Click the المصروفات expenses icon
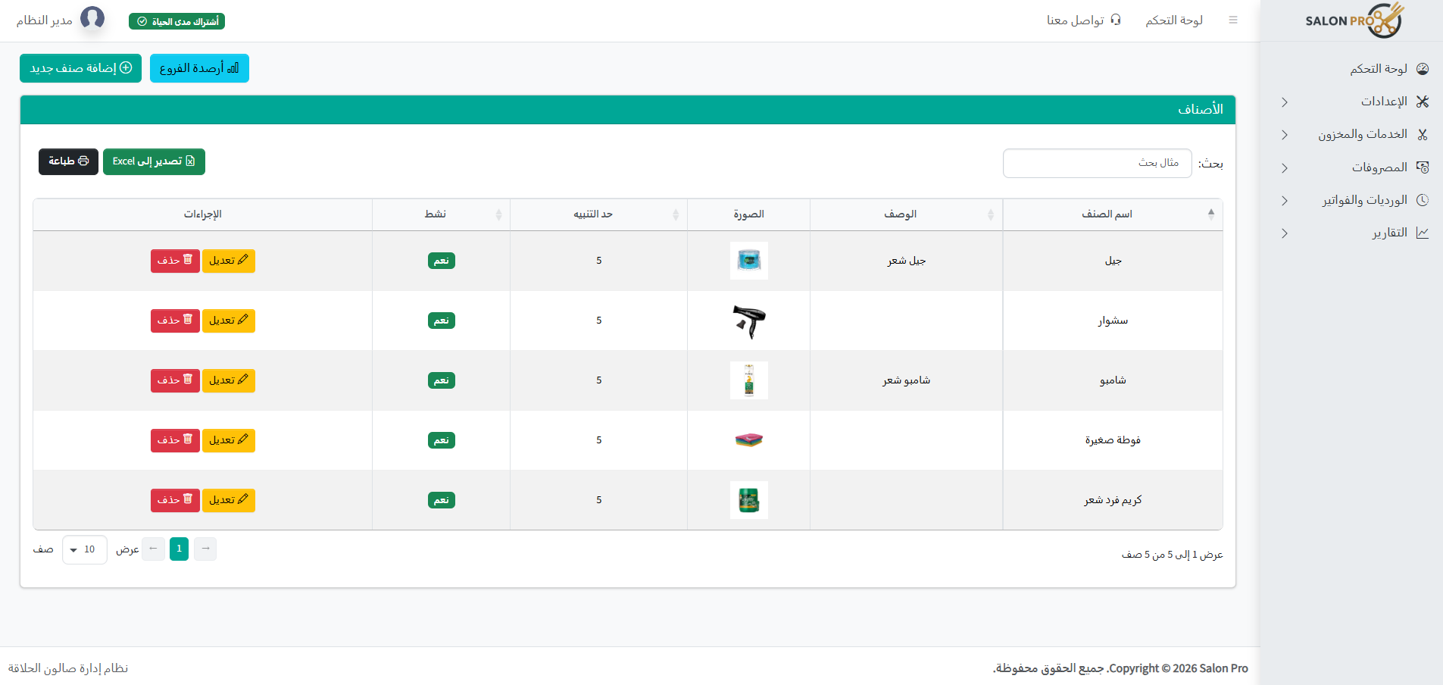 point(1423,167)
